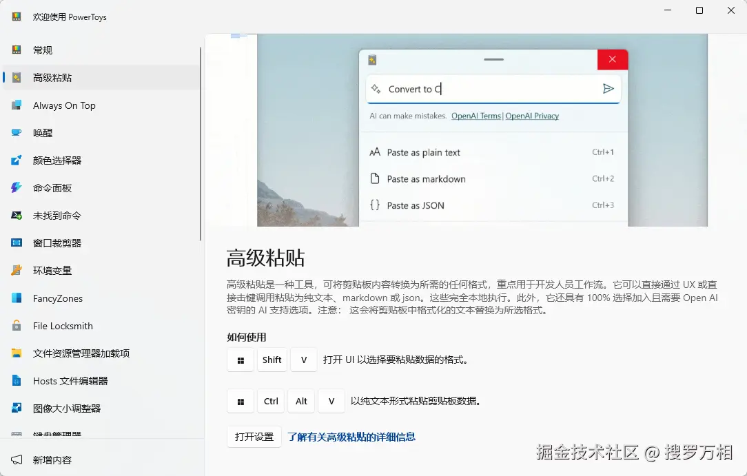Click the send arrow in preview image

[x=608, y=89]
